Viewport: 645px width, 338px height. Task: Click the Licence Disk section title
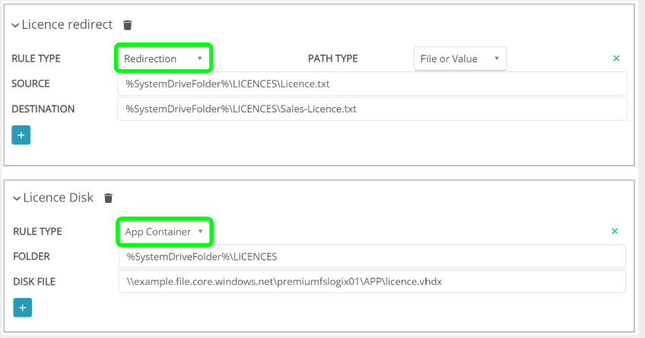coord(58,198)
